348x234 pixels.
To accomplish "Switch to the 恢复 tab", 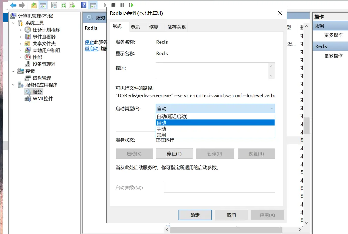I will [x=154, y=27].
